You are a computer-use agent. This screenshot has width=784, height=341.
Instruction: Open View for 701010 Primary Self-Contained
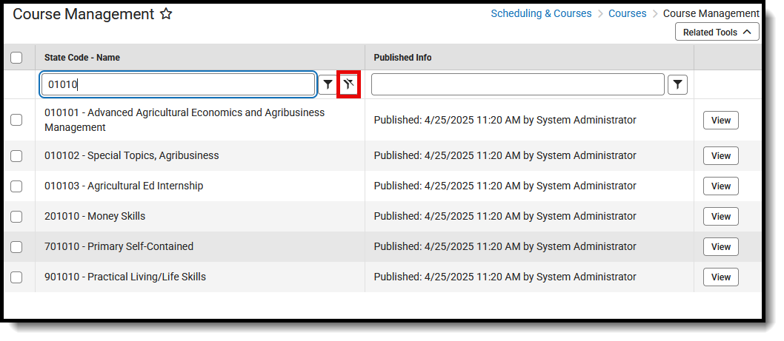tap(720, 247)
